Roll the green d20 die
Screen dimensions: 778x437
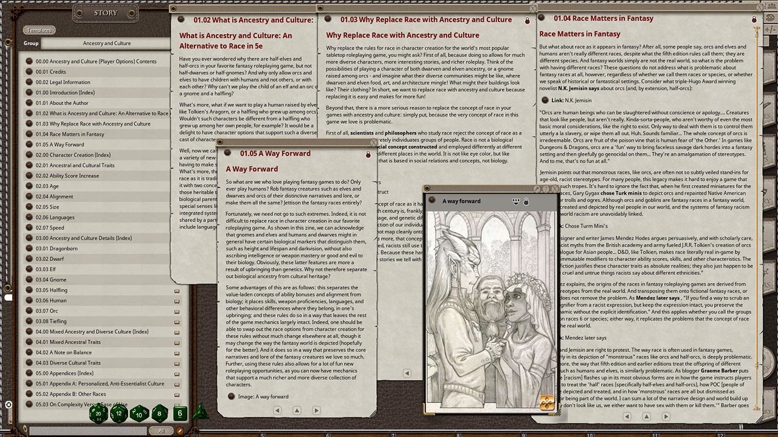98,413
